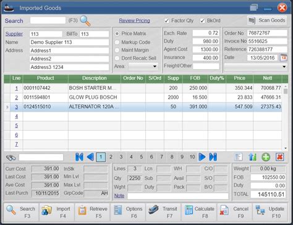
Task: Toggle the BkOrd checkbox
Action: pyautogui.click(x=203, y=21)
